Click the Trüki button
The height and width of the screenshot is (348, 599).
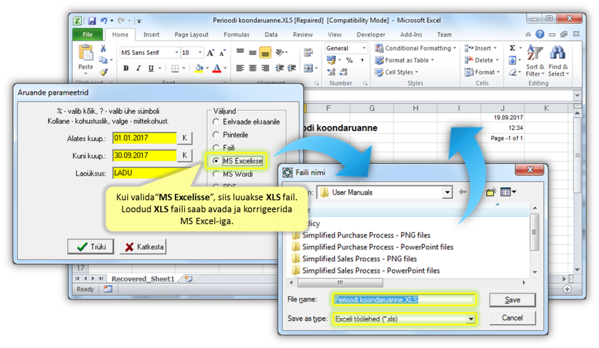91,247
